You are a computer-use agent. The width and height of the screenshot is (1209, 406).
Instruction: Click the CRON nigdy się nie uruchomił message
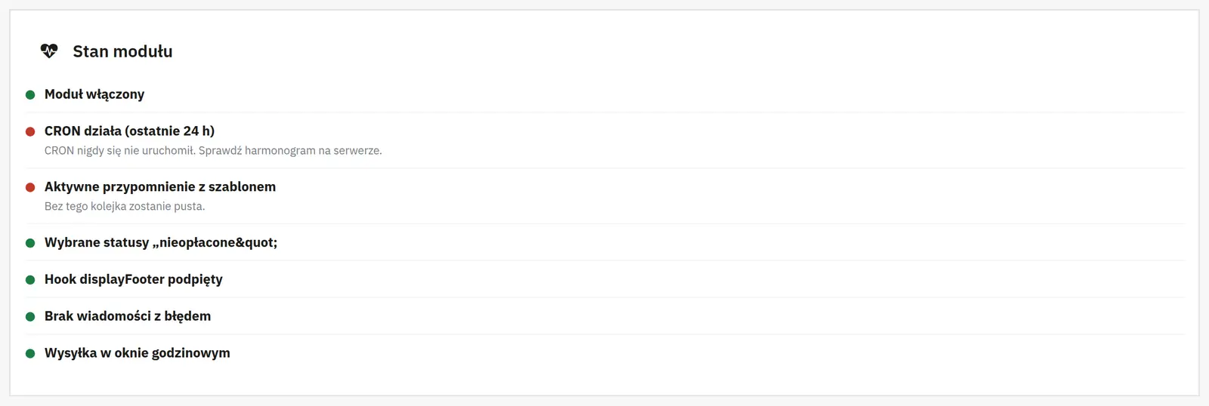point(141,151)
